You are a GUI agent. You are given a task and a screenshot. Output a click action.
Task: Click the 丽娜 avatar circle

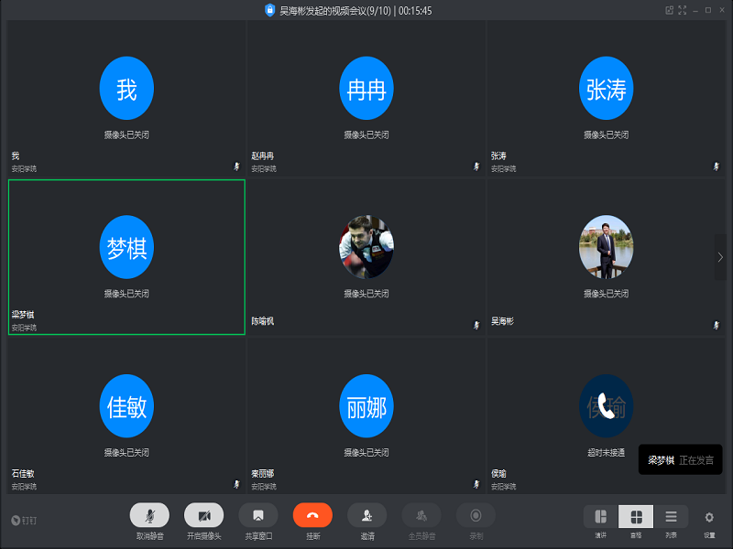click(x=366, y=406)
